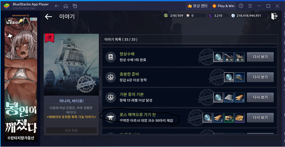The height and width of the screenshot is (147, 285).
Task: Select the blue chest reward in 충분한 준비
Action: click(x=239, y=77)
